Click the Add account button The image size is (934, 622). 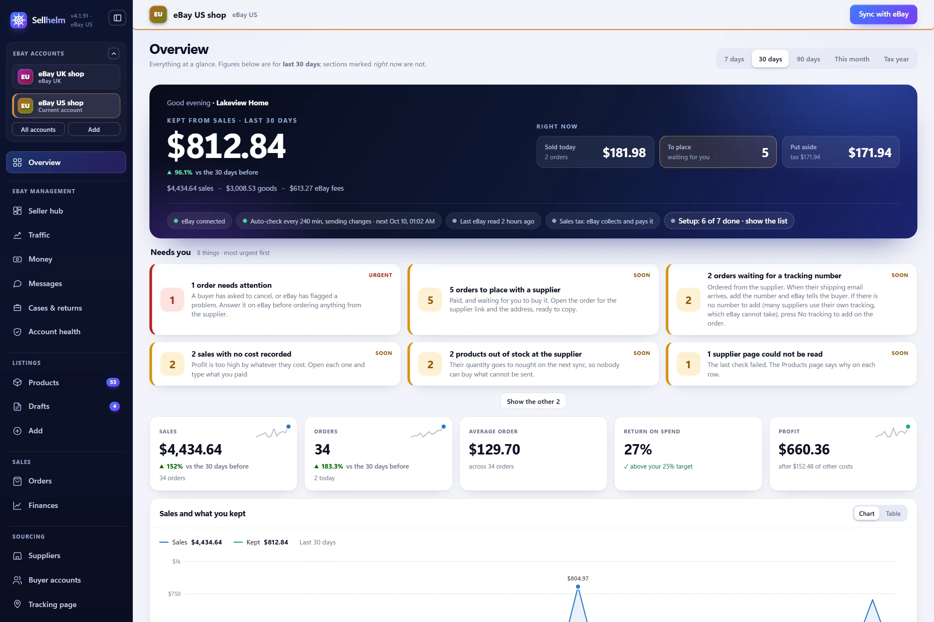tap(94, 129)
